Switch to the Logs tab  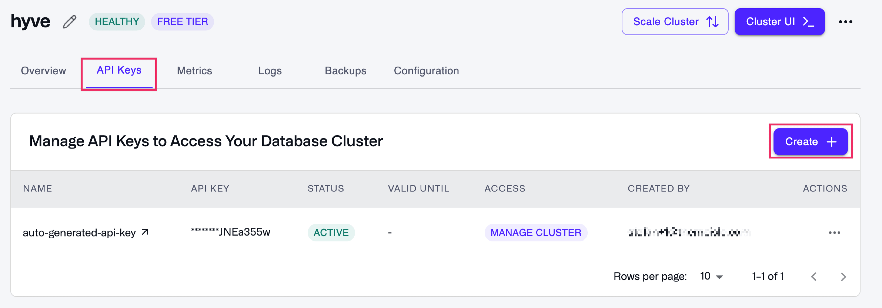tap(270, 71)
